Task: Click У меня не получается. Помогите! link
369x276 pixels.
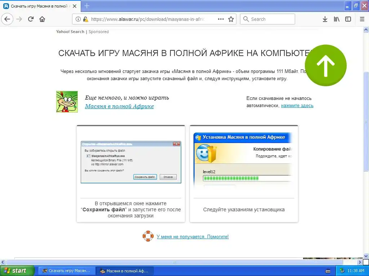Action: (x=192, y=236)
